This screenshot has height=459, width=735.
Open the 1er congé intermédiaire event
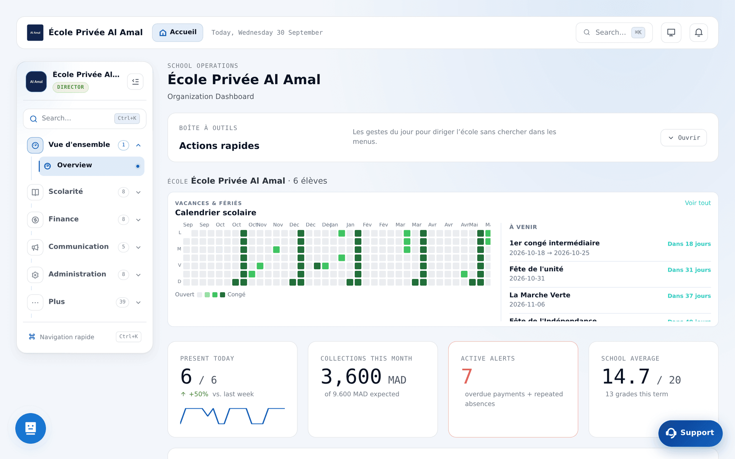610,248
